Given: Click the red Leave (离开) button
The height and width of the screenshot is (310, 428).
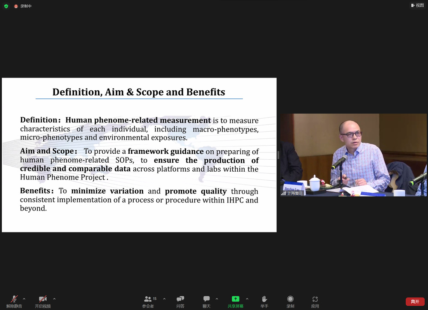Looking at the screenshot, I should (415, 301).
